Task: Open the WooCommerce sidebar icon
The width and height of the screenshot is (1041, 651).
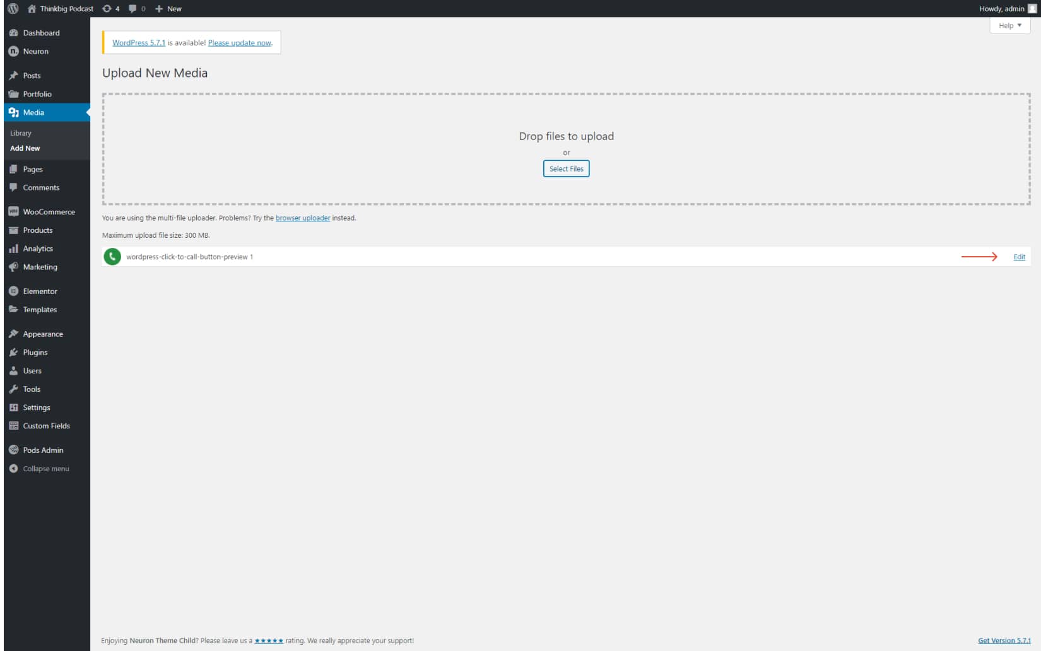Action: [13, 211]
